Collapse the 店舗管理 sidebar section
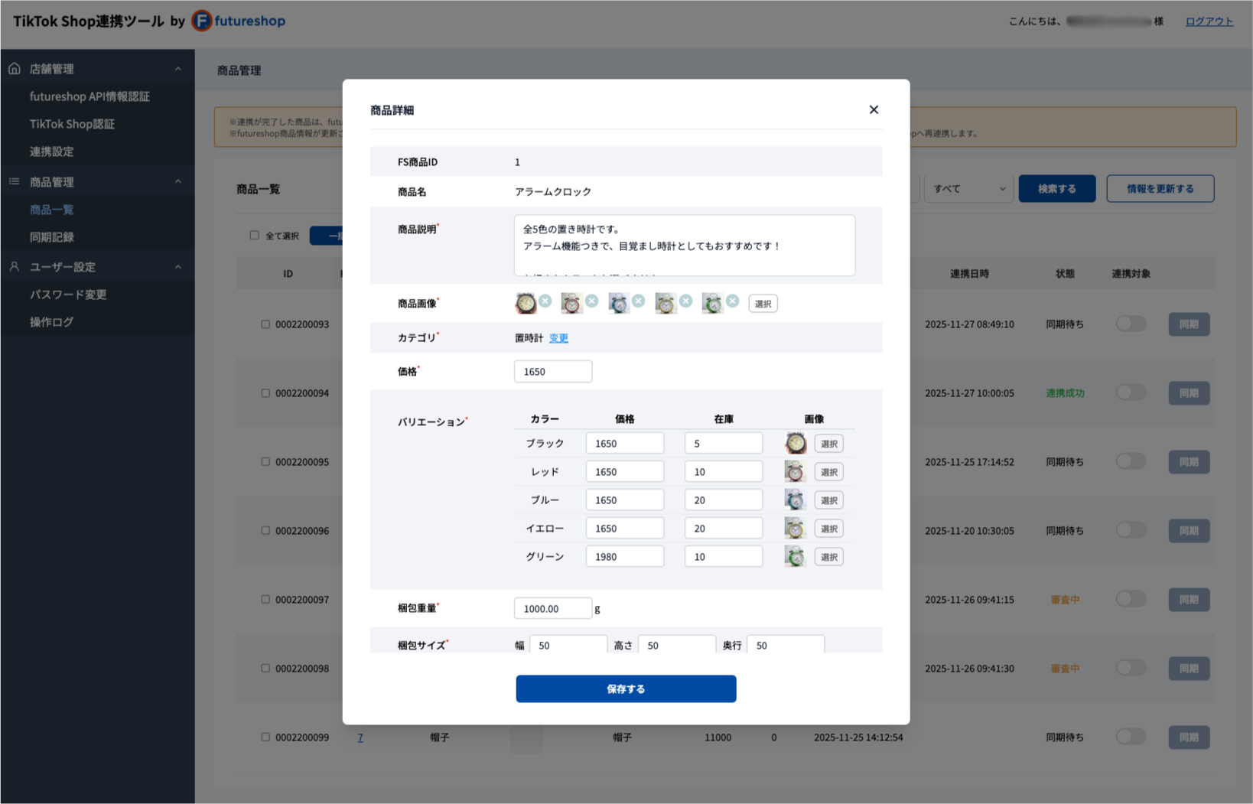Viewport: 1253px width, 804px height. click(x=178, y=69)
